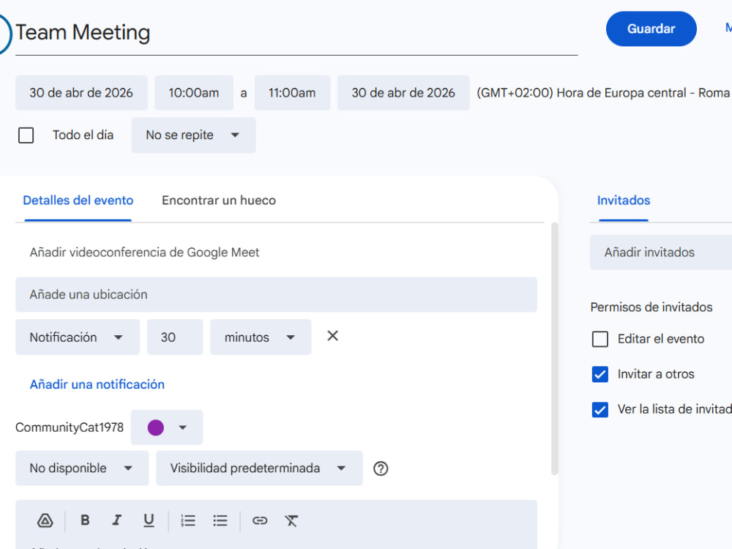Open the Notificación type dropdown
This screenshot has height=549, width=732.
tap(78, 337)
